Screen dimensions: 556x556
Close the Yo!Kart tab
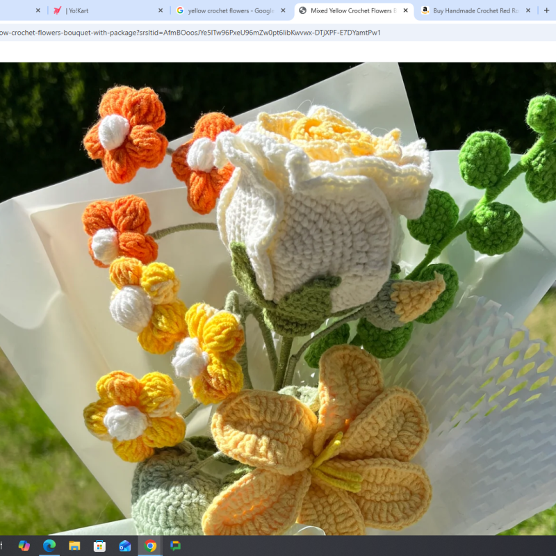161,10
